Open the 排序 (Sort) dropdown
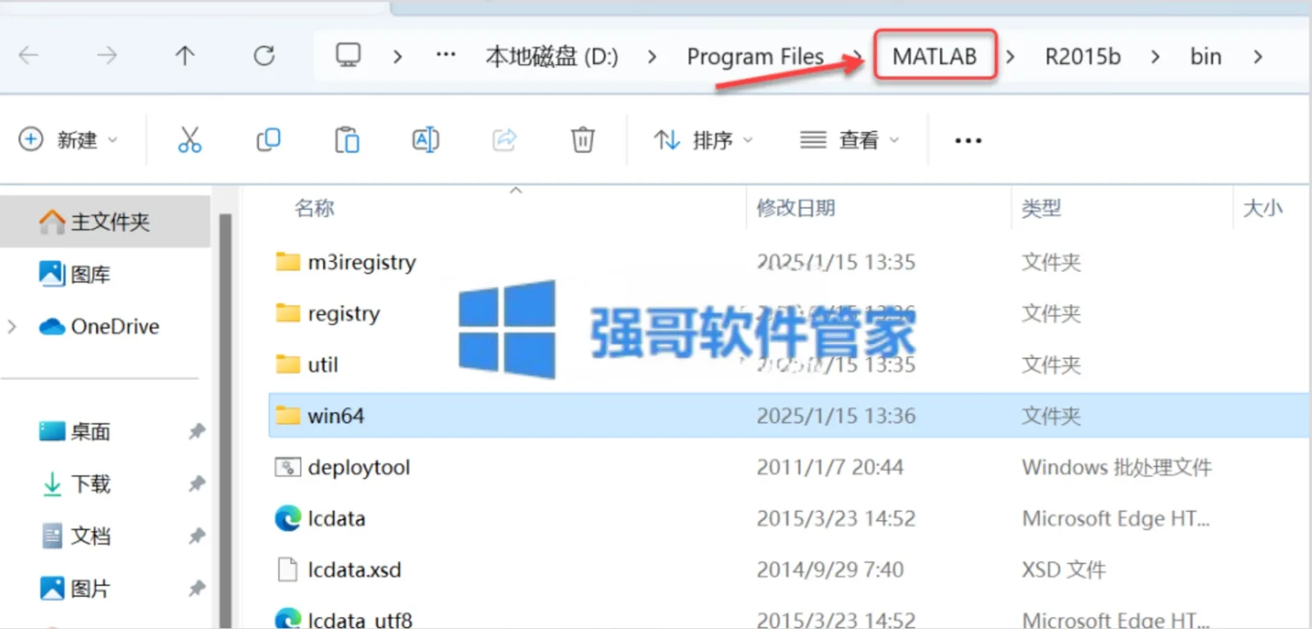Screen dimensions: 1312x629 (703, 140)
